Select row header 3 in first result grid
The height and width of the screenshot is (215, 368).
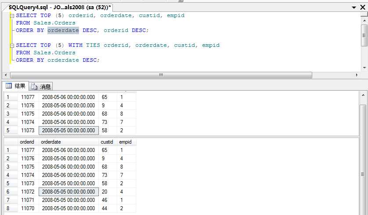[x=11, y=114]
